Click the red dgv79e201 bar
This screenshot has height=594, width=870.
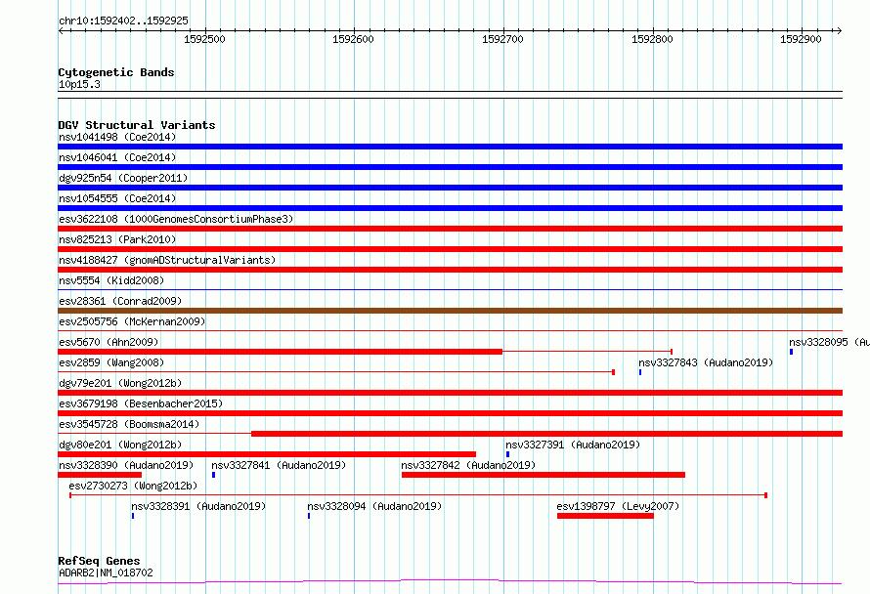pos(450,393)
